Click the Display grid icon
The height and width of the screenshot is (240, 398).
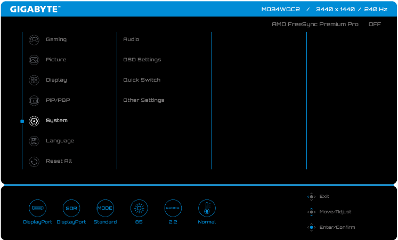point(34,80)
